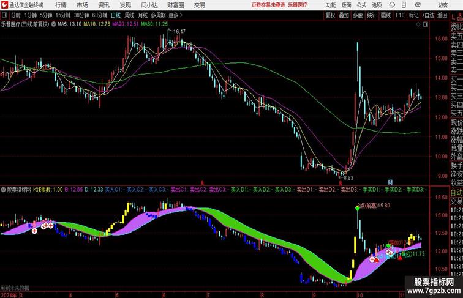The width and height of the screenshot is (463, 298).
Task: Switch to 15分钟 period tab
Action: pyautogui.click(x=63, y=15)
